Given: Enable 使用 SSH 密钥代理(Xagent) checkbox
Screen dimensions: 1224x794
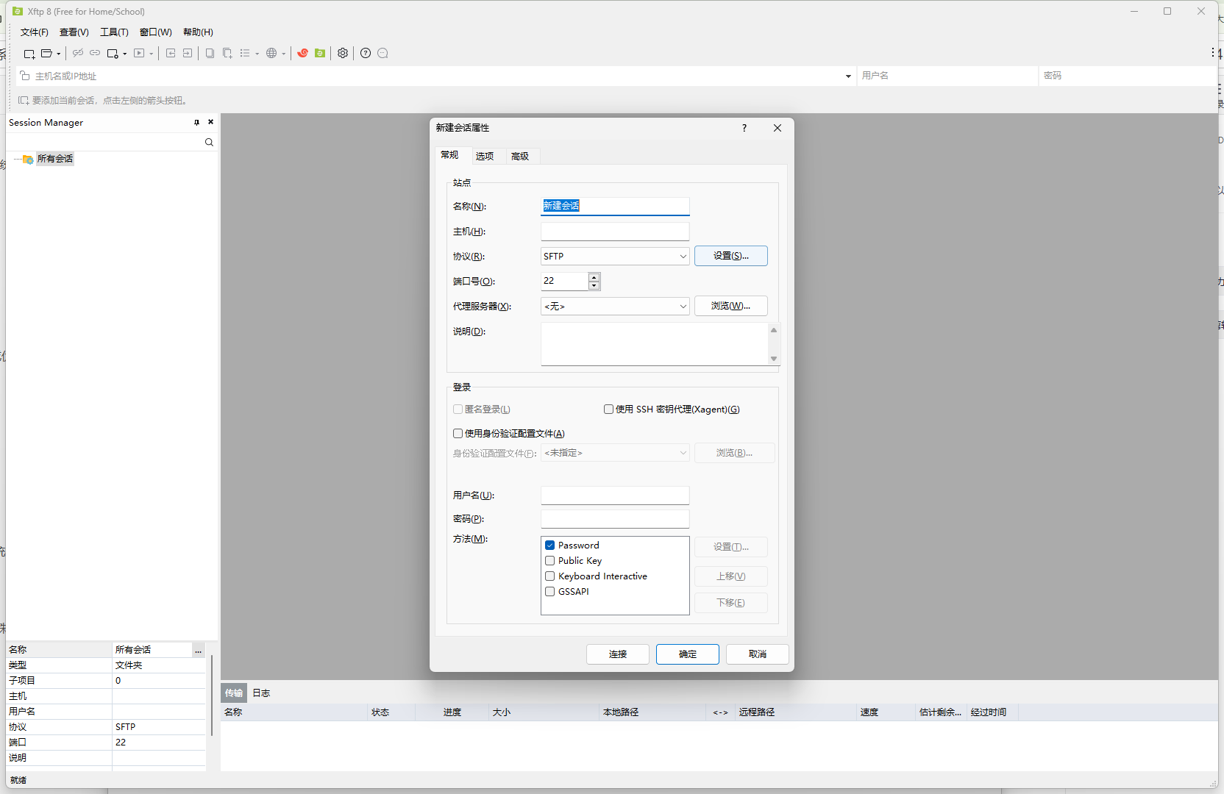Looking at the screenshot, I should click(x=608, y=409).
